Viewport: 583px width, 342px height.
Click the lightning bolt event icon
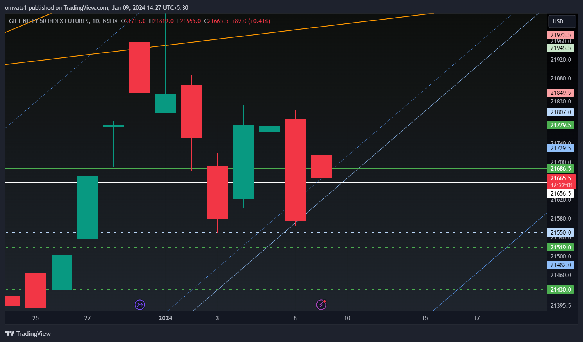321,305
